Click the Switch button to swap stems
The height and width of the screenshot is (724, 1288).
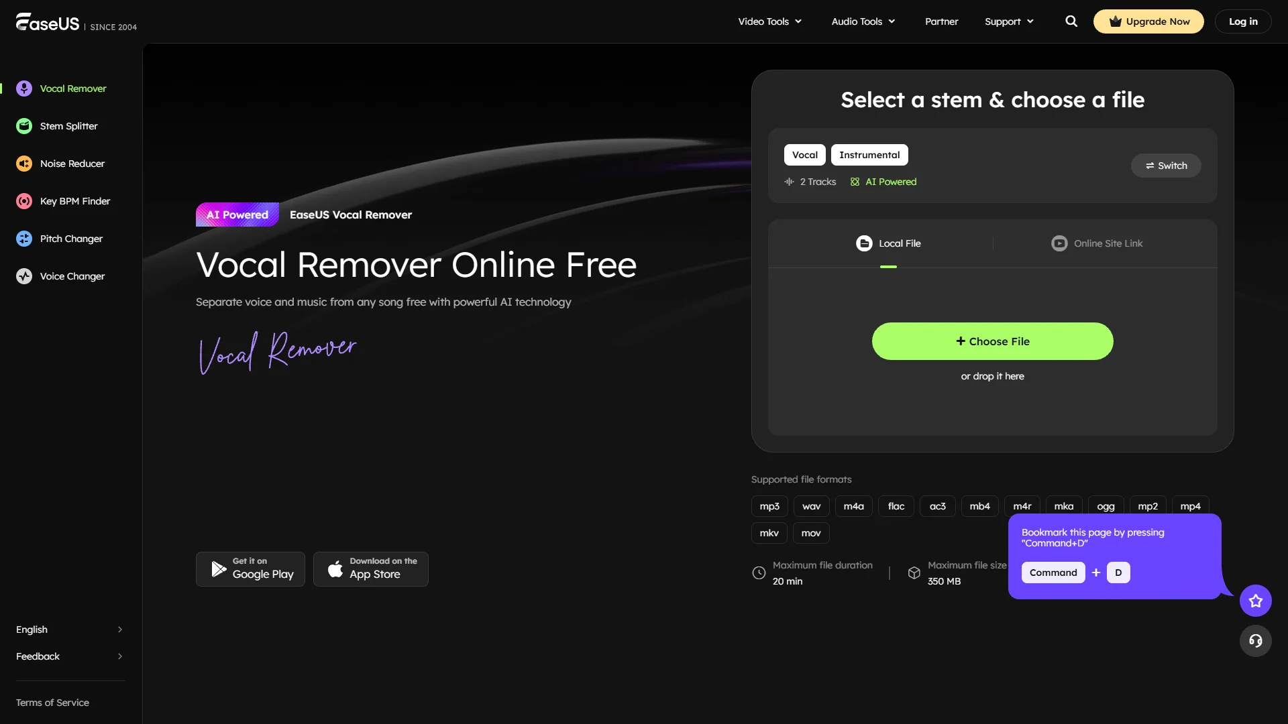(x=1166, y=165)
